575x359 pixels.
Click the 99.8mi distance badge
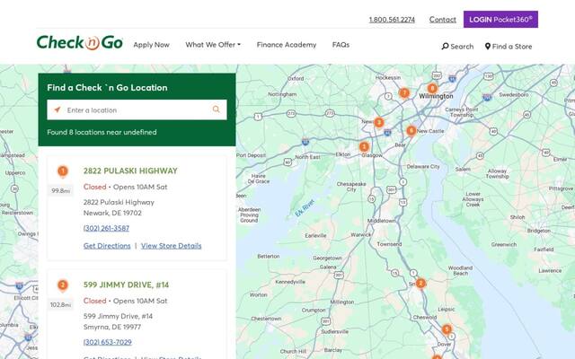[x=61, y=190]
